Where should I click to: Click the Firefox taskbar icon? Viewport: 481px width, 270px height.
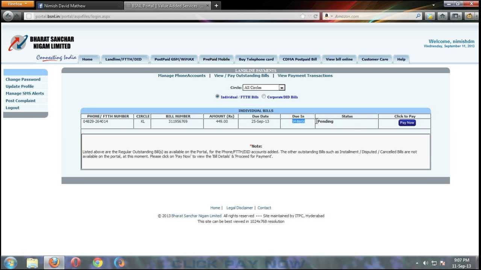[x=54, y=263]
